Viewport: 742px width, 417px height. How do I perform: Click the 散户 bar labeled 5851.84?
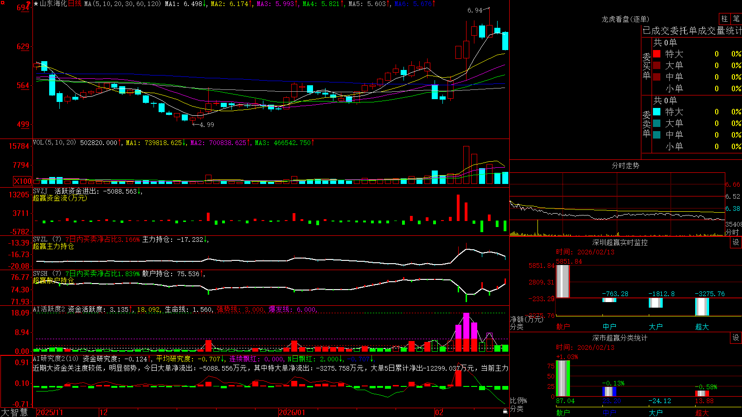(563, 281)
